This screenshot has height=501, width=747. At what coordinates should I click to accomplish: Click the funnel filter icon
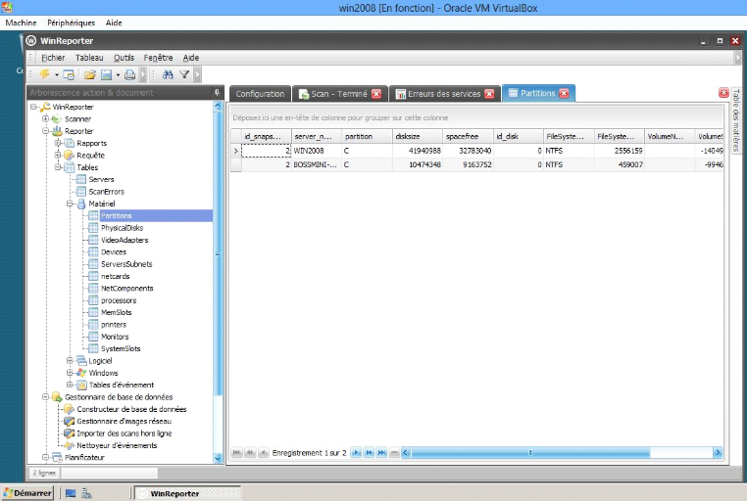point(184,74)
